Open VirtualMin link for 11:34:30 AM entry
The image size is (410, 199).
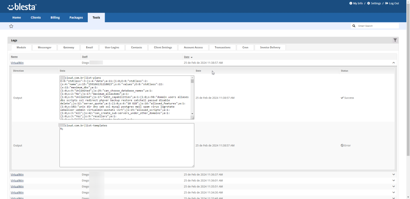point(17,192)
